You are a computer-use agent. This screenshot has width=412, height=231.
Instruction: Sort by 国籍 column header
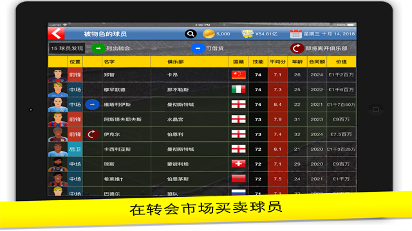point(239,62)
